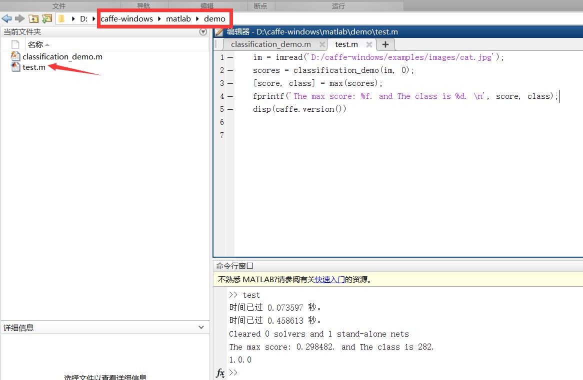Click the up one level folder icon
Screen dimensions: 583x380
click(33, 18)
